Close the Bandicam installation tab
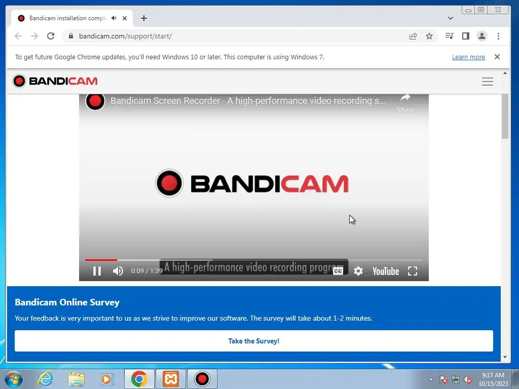Viewport: 519px width, 389px height. pyautogui.click(x=125, y=18)
